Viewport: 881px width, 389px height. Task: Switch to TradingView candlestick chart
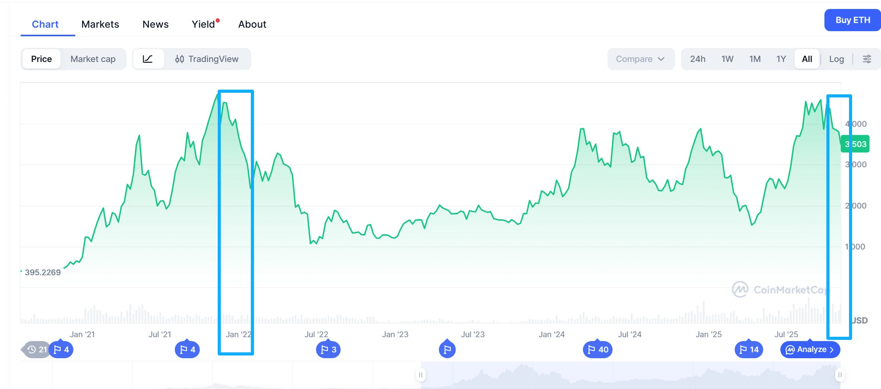[208, 59]
